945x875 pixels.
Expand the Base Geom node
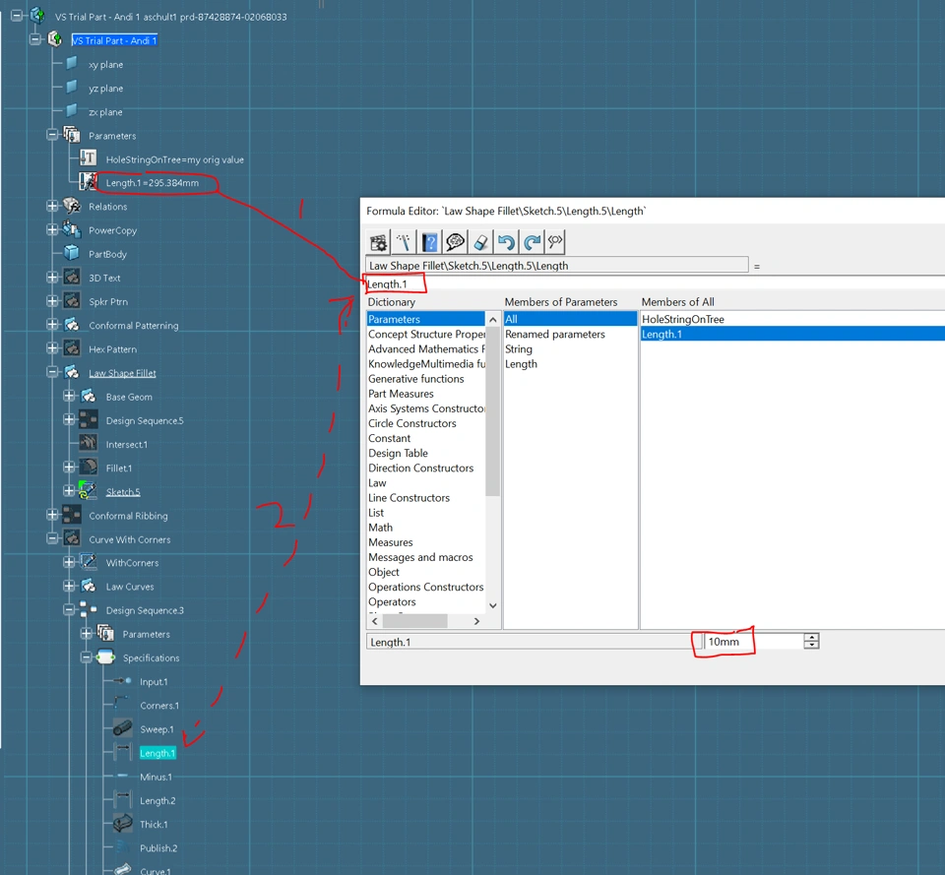pyautogui.click(x=69, y=396)
